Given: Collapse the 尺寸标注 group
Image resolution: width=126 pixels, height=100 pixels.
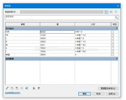Looking at the screenshot, I should (117, 28).
